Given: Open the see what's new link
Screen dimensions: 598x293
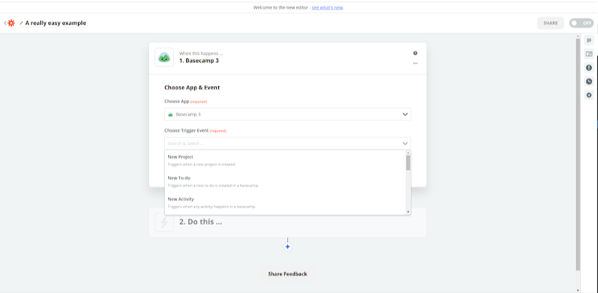Looking at the screenshot, I should [327, 8].
